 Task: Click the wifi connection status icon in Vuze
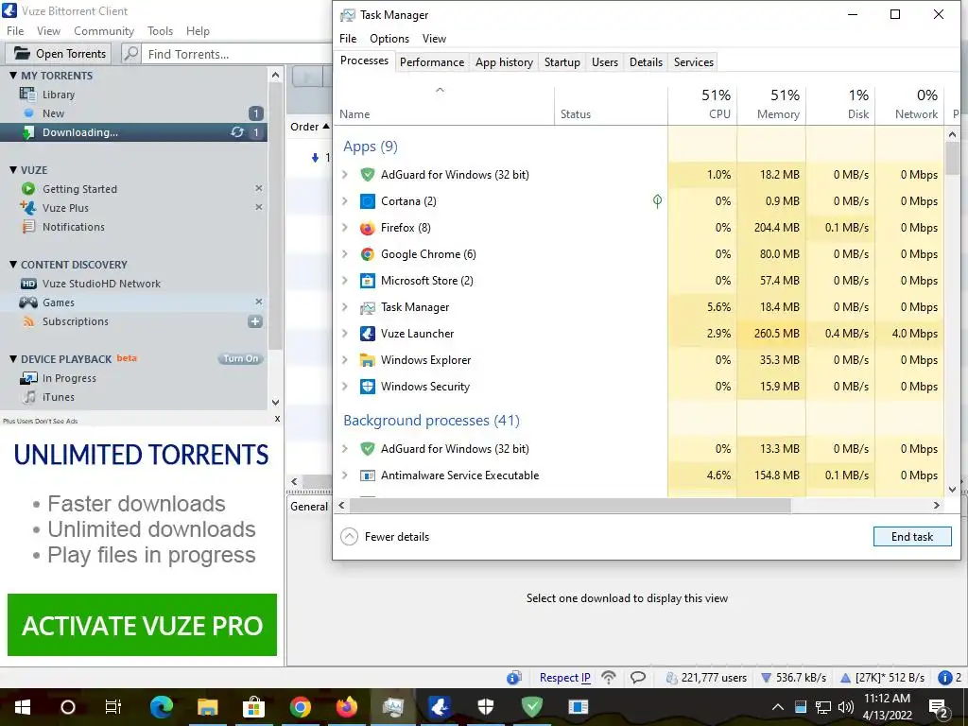click(x=609, y=678)
